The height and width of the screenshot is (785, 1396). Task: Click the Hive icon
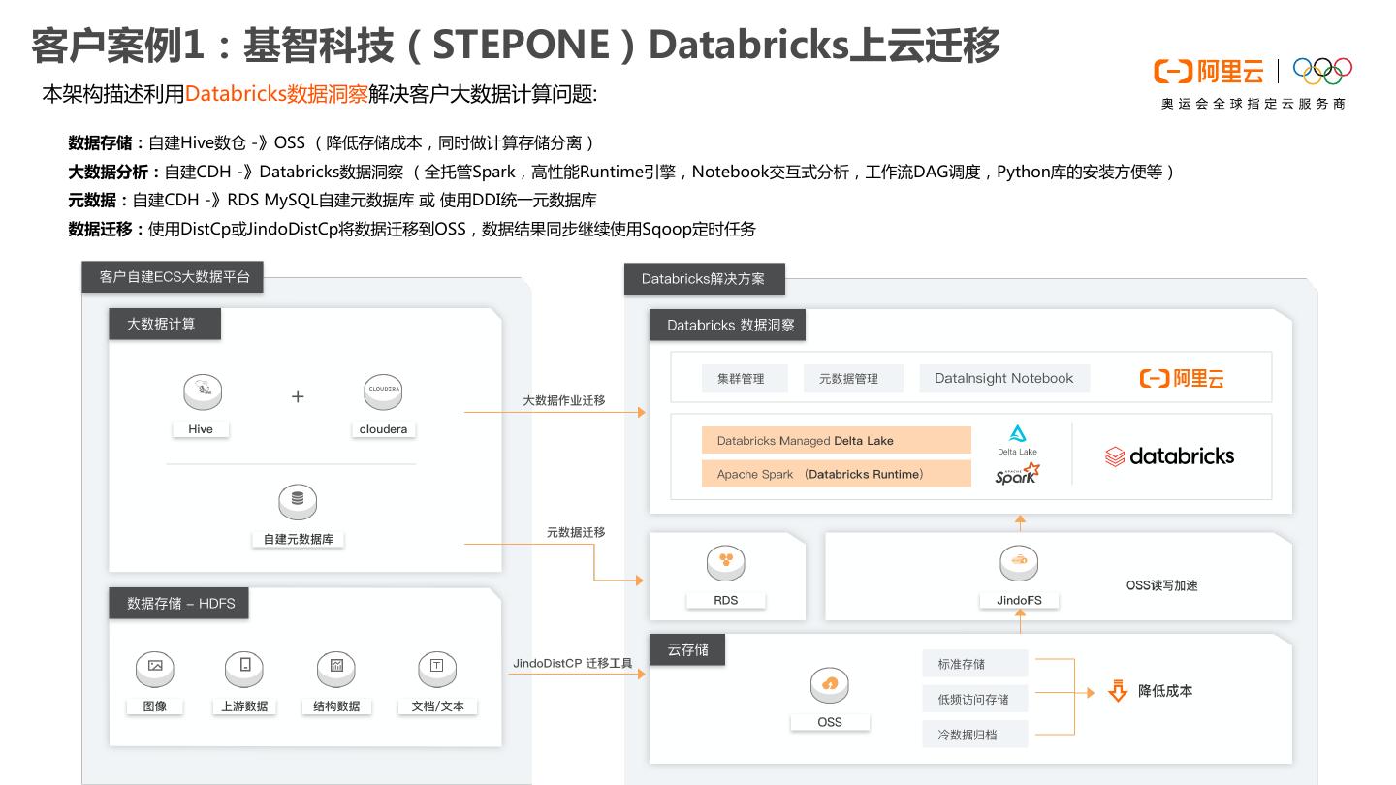point(202,392)
